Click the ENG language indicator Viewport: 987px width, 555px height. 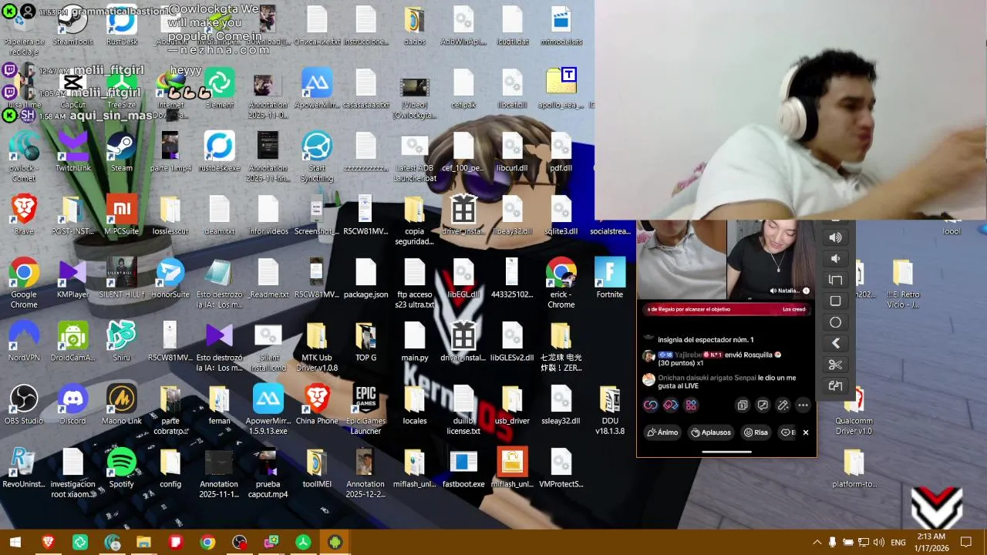(898, 543)
